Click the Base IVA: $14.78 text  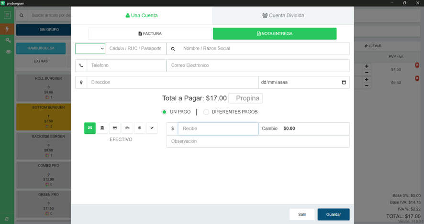tap(405, 203)
